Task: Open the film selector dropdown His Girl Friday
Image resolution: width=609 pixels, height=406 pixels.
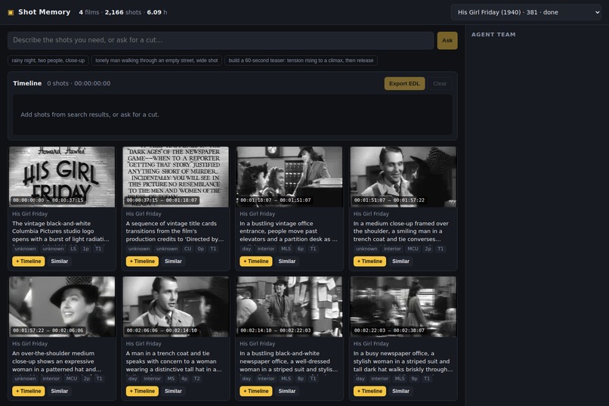Action: 526,12
